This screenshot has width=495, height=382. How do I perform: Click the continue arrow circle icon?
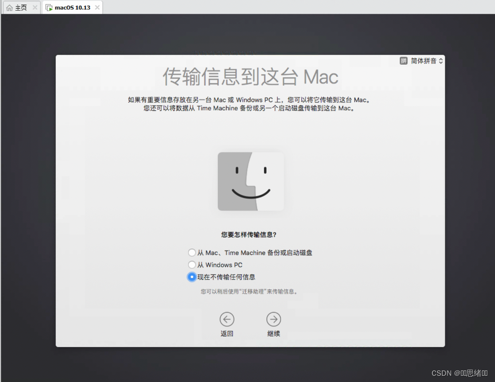pos(273,319)
